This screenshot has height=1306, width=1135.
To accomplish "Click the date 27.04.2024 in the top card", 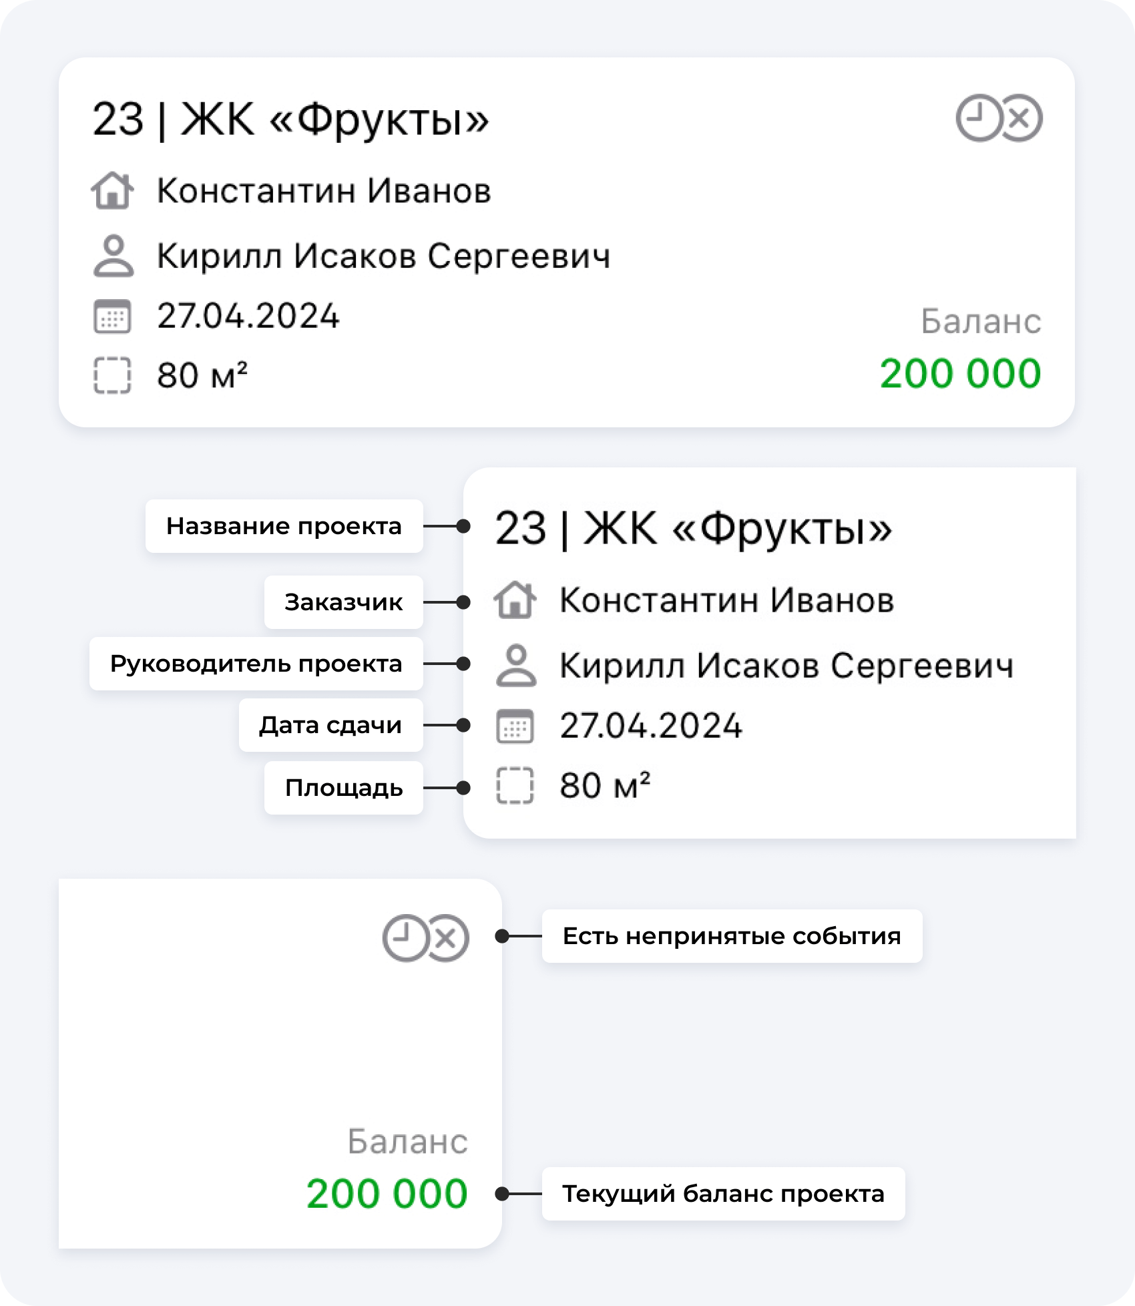I will coord(248,316).
